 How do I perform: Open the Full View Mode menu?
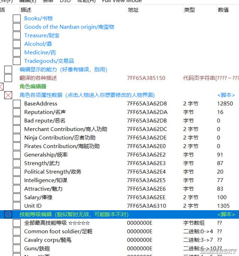click(x=122, y=1)
